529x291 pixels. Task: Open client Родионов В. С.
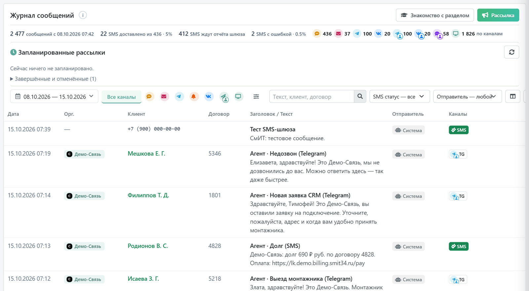[x=148, y=246]
